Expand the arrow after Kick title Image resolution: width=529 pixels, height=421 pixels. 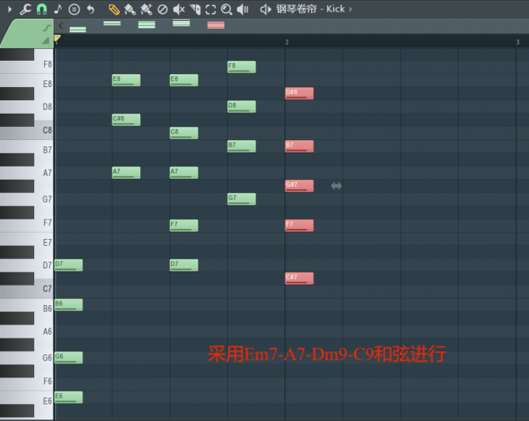point(351,9)
